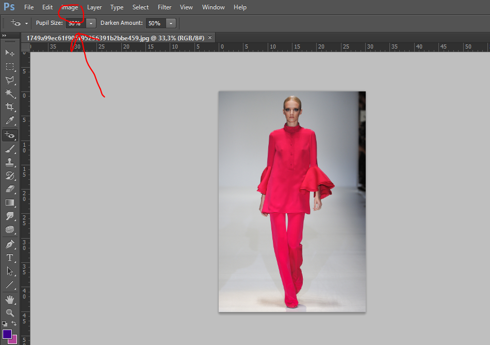490x345 pixels.
Task: Select the Brush tool
Action: click(10, 149)
